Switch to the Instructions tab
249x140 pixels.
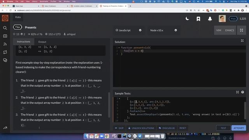pyautogui.click(x=23, y=42)
